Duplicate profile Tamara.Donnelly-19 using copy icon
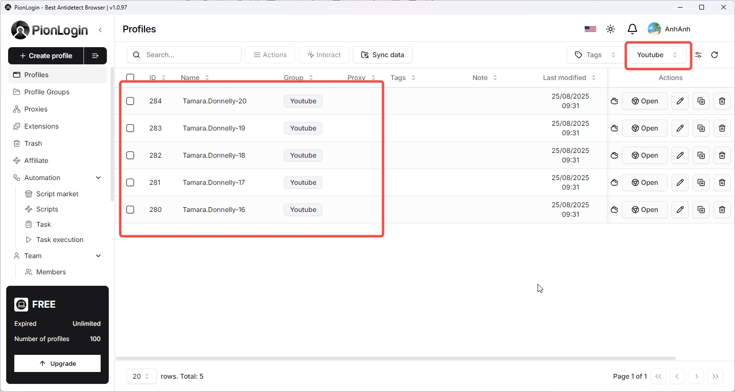Viewport: 735px width, 392px height. click(701, 128)
